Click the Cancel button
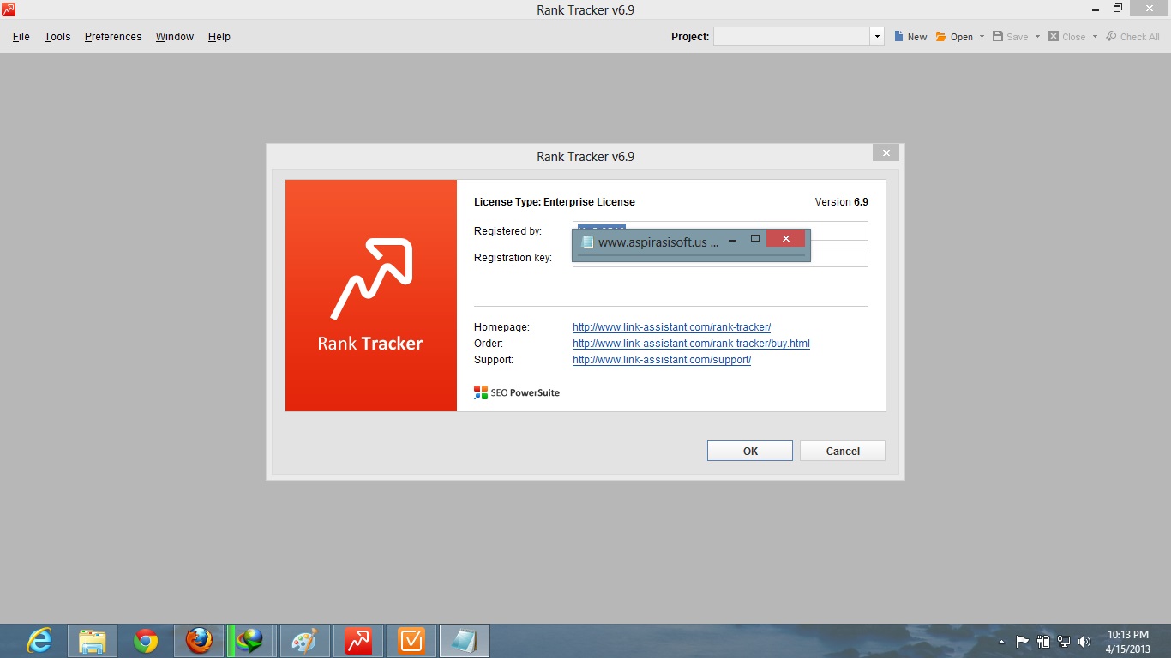 pyautogui.click(x=843, y=452)
